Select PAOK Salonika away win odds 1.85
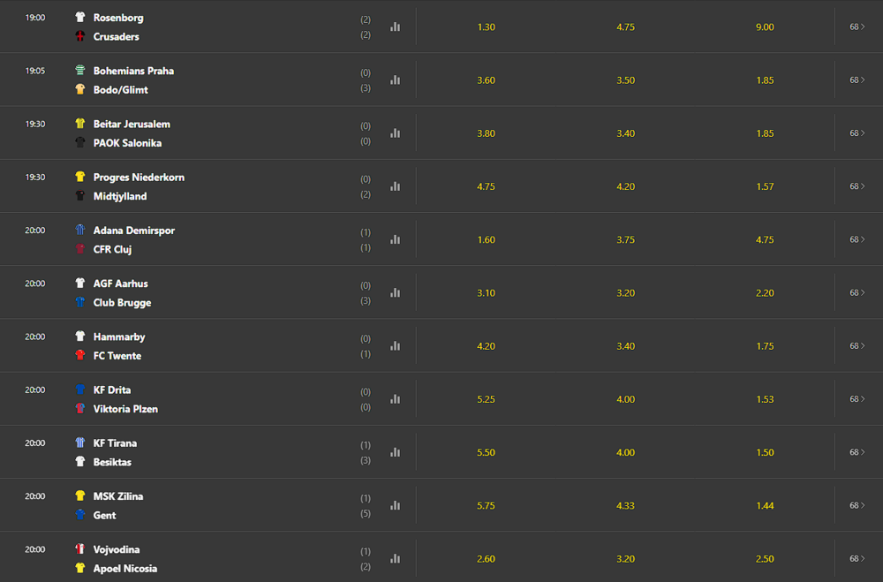The width and height of the screenshot is (883, 582). 765,133
